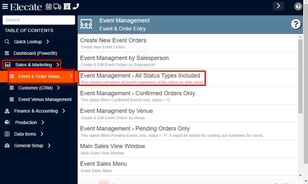Viewport: 308px width, 184px height.
Task: Collapse the Sales & Marketing chevron
Action: (x=58, y=65)
